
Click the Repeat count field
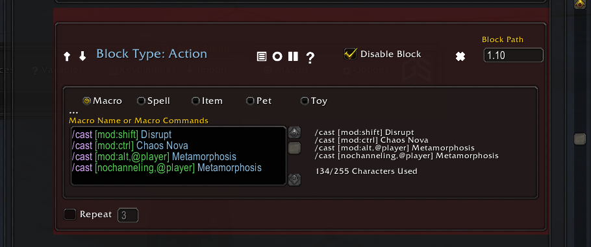click(128, 215)
